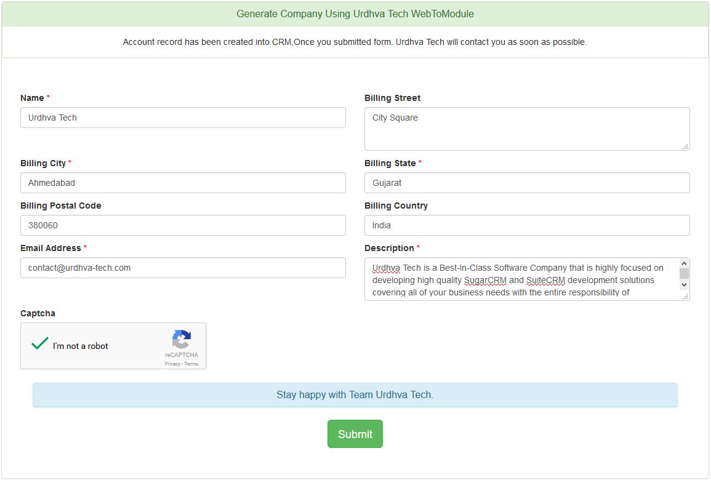
Task: Click Billing Street textarea resize handle
Action: [686, 146]
